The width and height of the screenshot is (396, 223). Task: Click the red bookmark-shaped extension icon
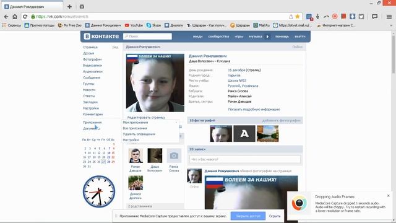pos(343,17)
